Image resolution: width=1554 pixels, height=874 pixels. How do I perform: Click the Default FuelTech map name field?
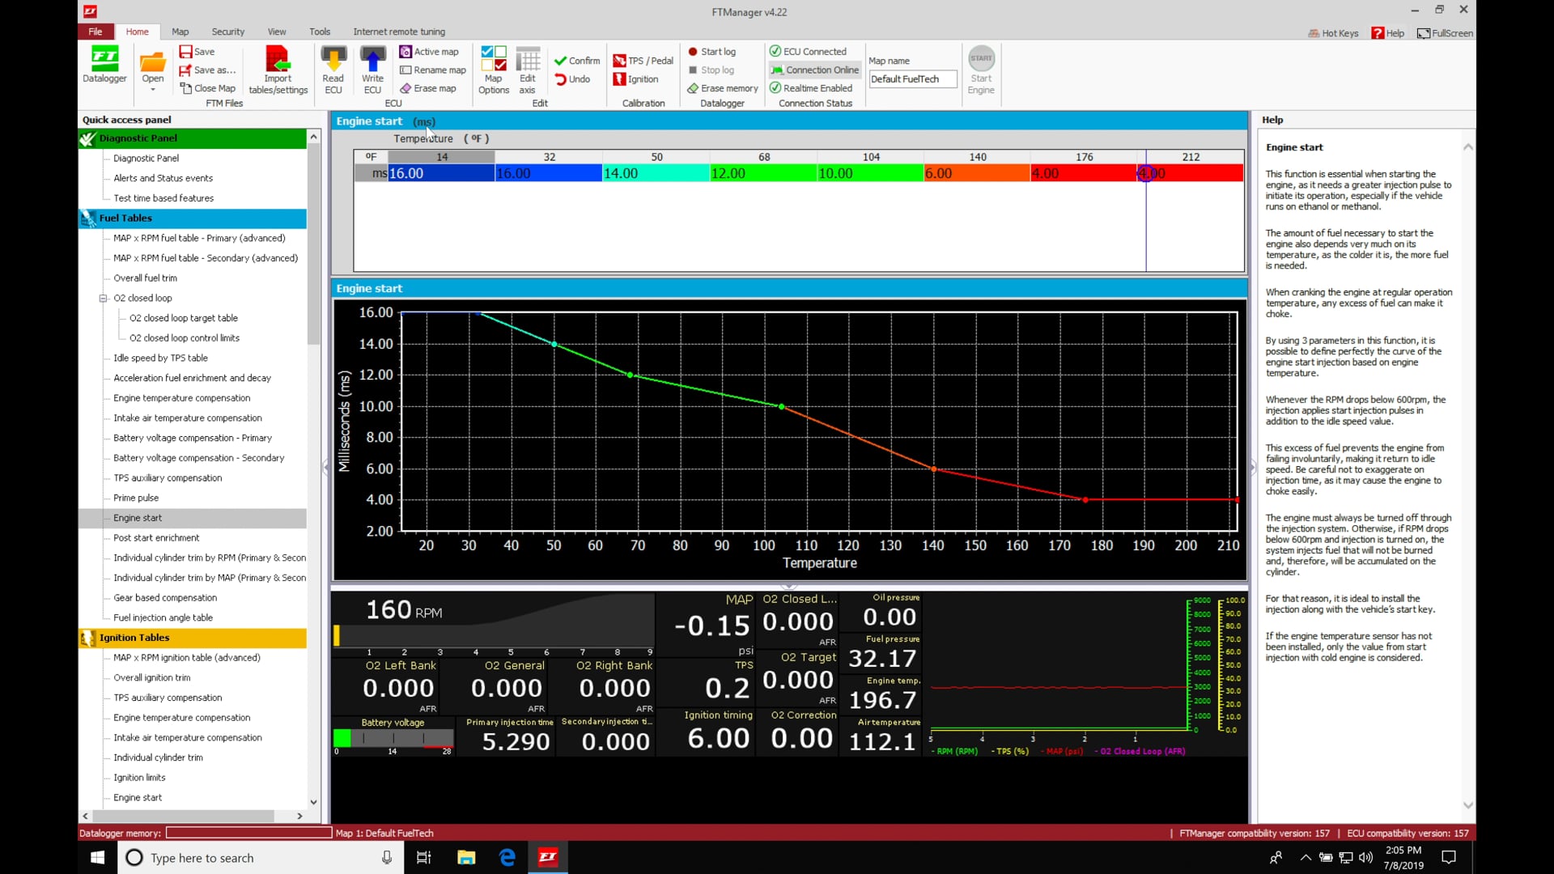(x=912, y=78)
